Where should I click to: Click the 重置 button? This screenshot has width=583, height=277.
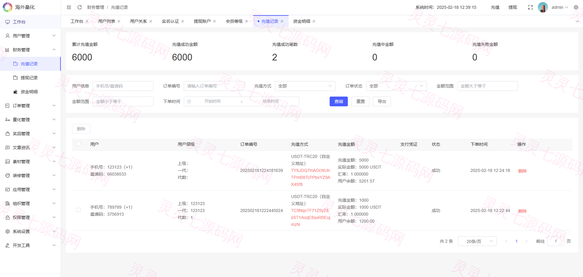pos(361,101)
